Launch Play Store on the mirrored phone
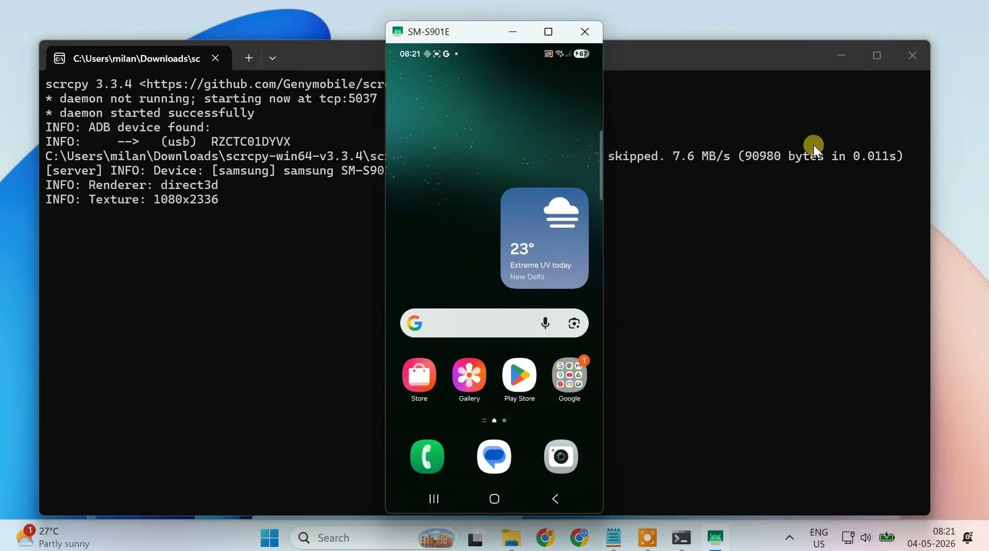The width and height of the screenshot is (989, 551). (x=519, y=375)
